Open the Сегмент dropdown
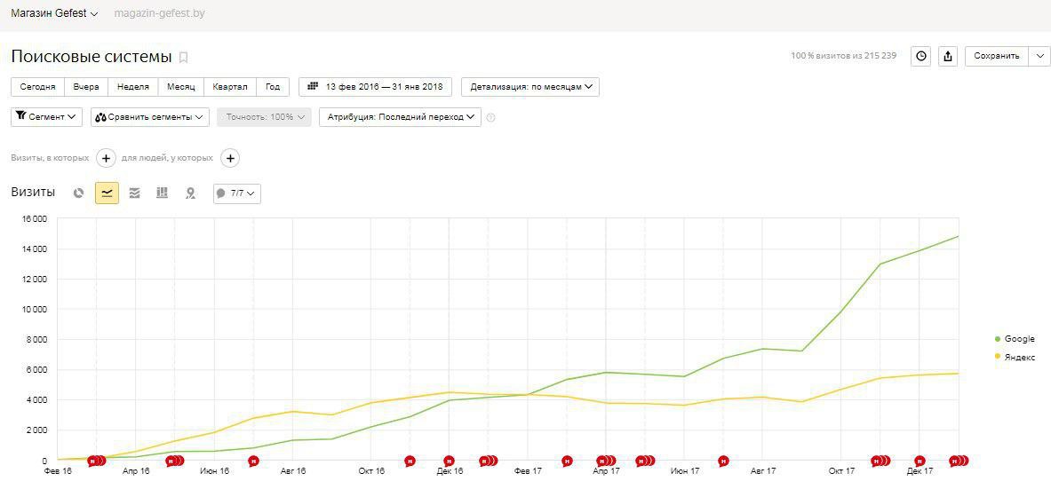 click(47, 117)
